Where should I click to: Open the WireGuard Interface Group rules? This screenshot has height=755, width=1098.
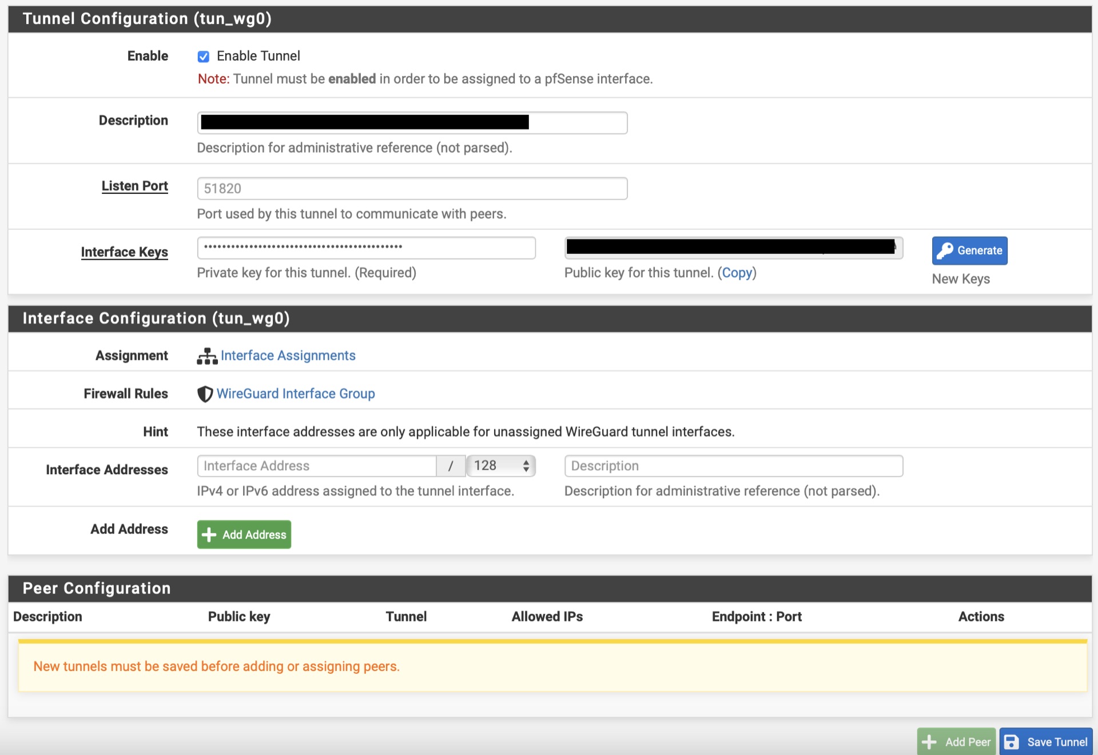tap(295, 394)
